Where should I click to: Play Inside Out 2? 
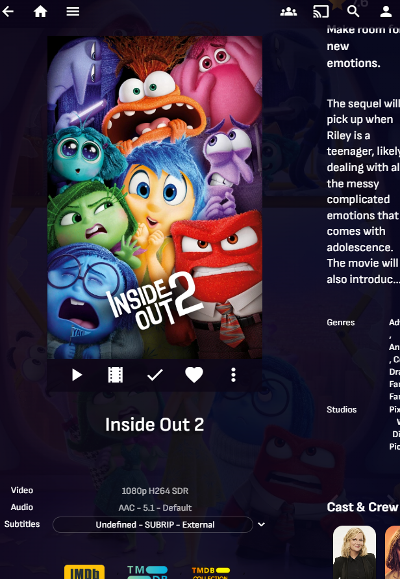point(77,375)
